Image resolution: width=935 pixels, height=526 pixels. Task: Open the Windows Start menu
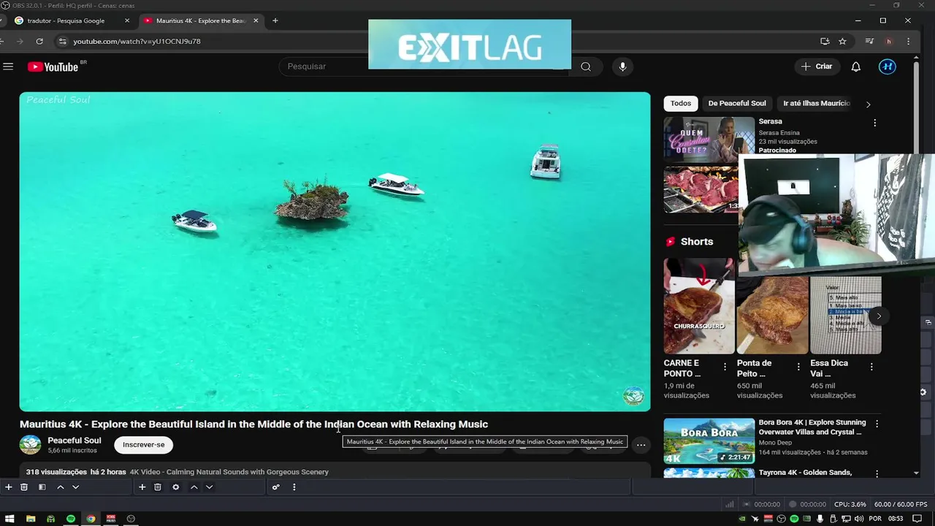(10, 519)
